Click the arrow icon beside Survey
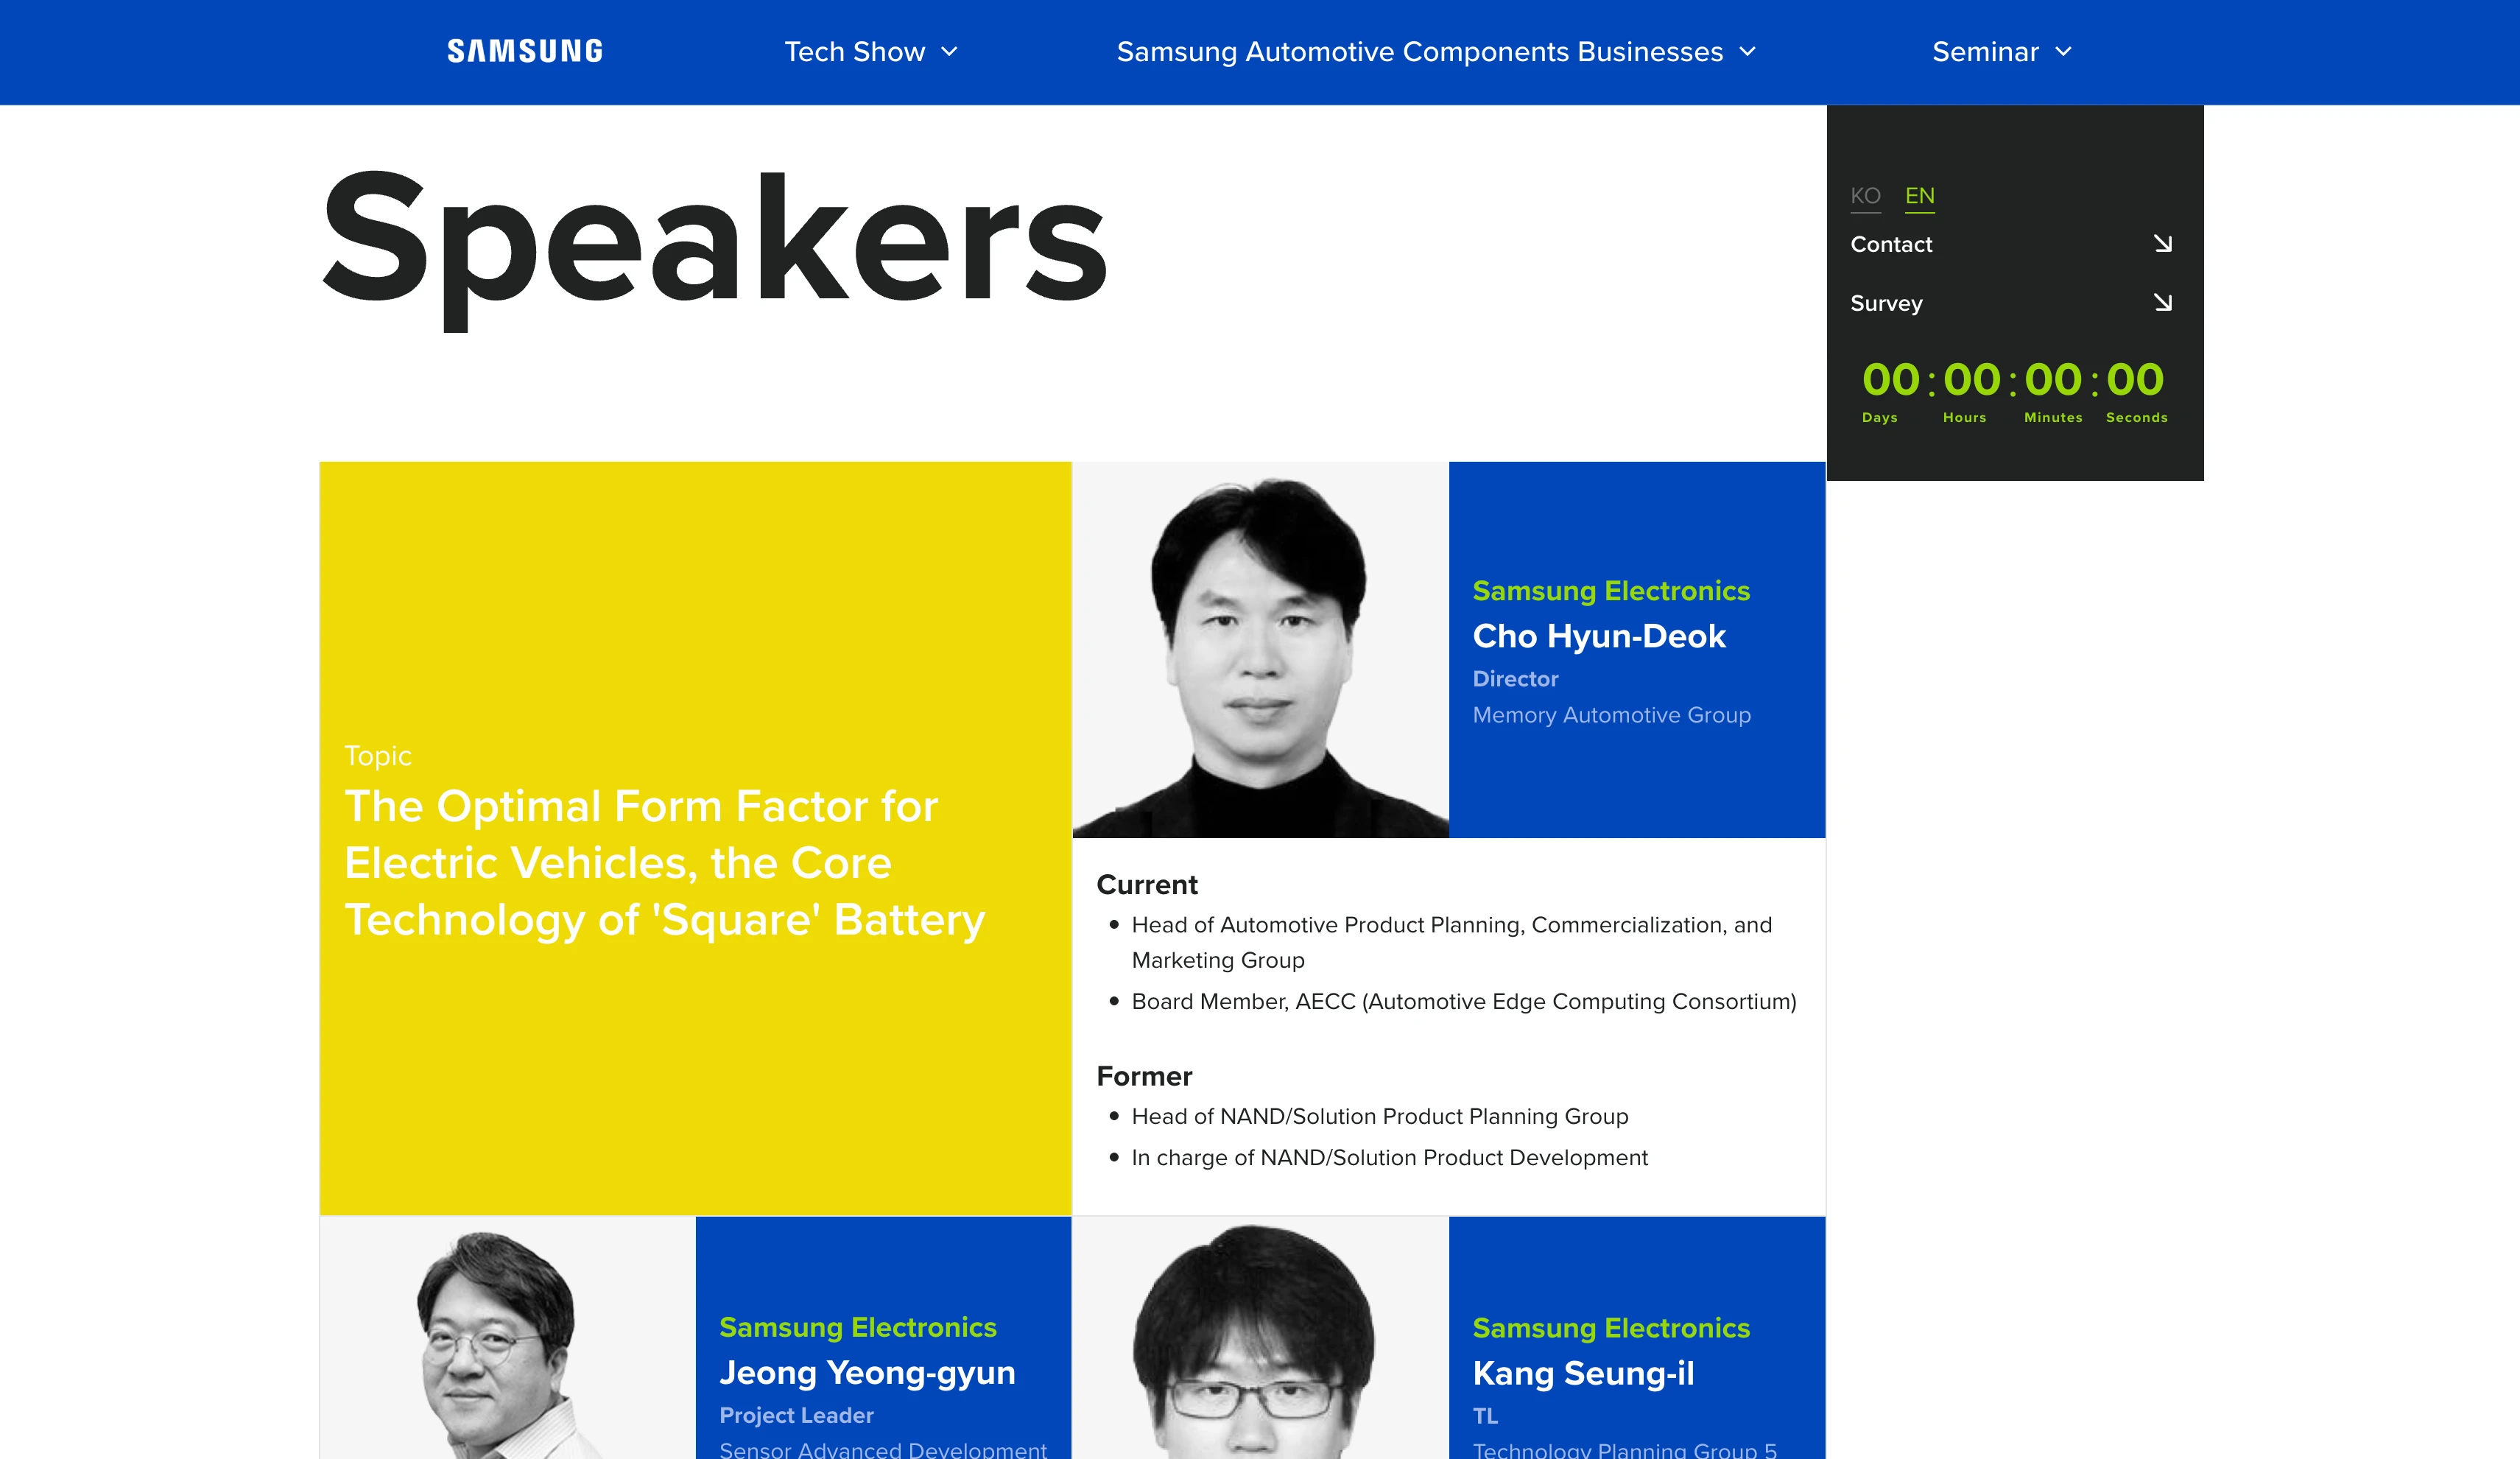 tap(2162, 302)
